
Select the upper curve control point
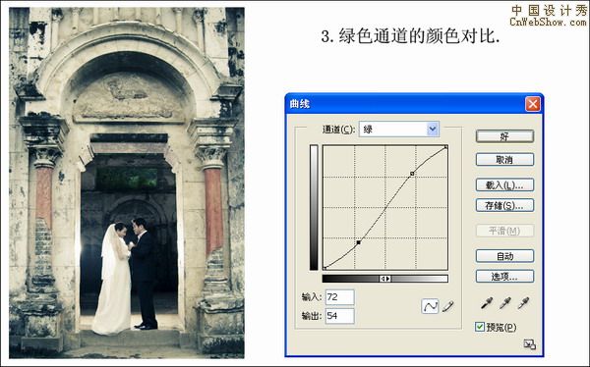pyautogui.click(x=412, y=174)
